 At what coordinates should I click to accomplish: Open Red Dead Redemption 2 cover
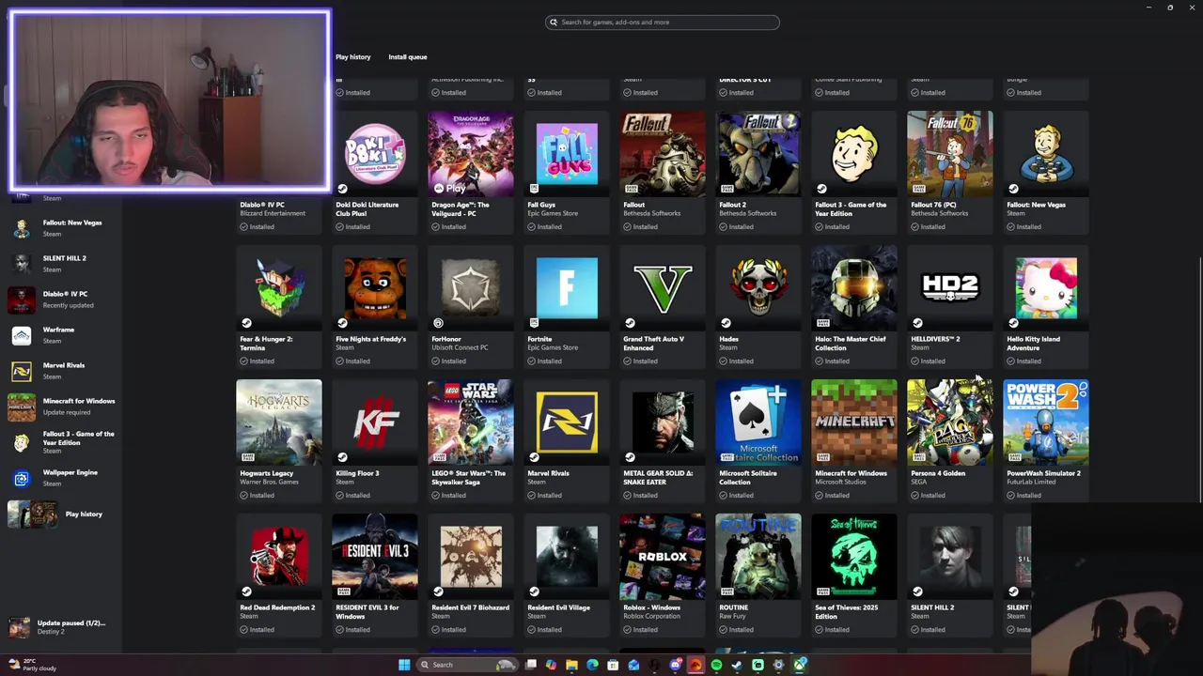coord(279,557)
